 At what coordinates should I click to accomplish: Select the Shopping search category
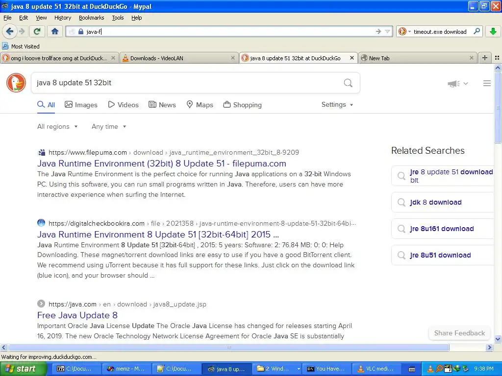click(242, 105)
